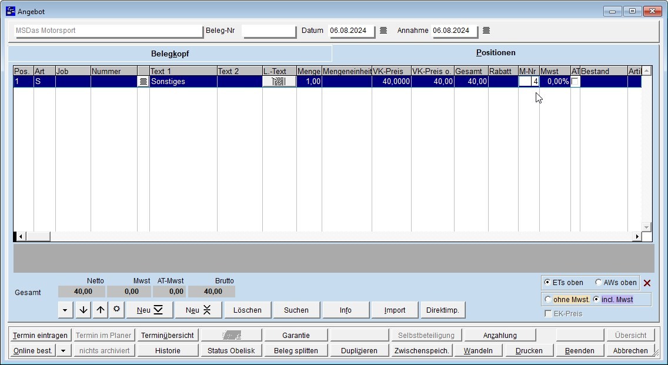Click the Anzahlung button

pos(500,336)
